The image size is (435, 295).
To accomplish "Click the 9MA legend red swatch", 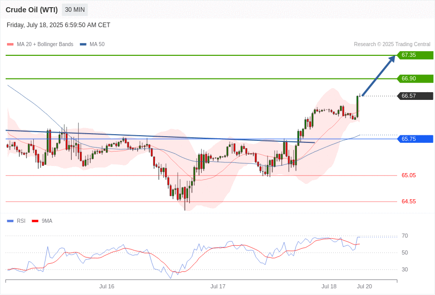I will point(35,221).
